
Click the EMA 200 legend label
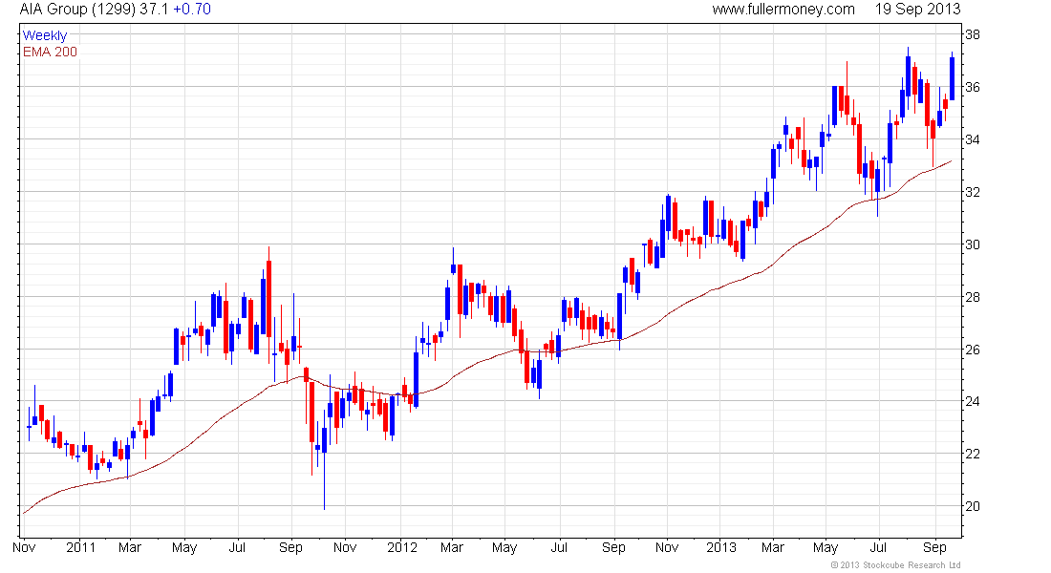(51, 52)
